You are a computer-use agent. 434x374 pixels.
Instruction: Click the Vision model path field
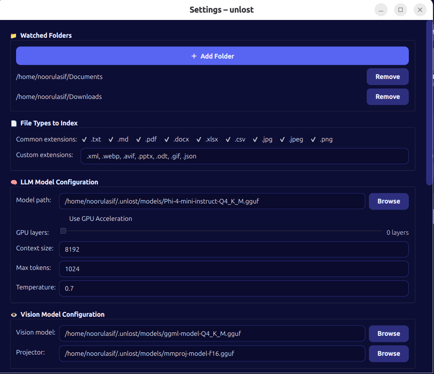(x=212, y=334)
